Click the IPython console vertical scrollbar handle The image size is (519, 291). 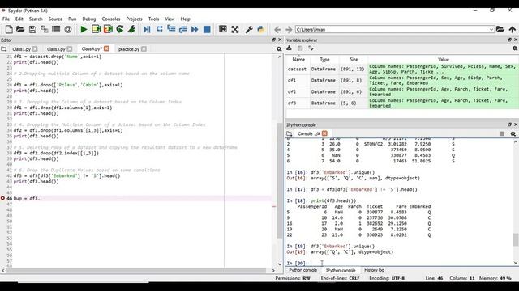point(516,240)
